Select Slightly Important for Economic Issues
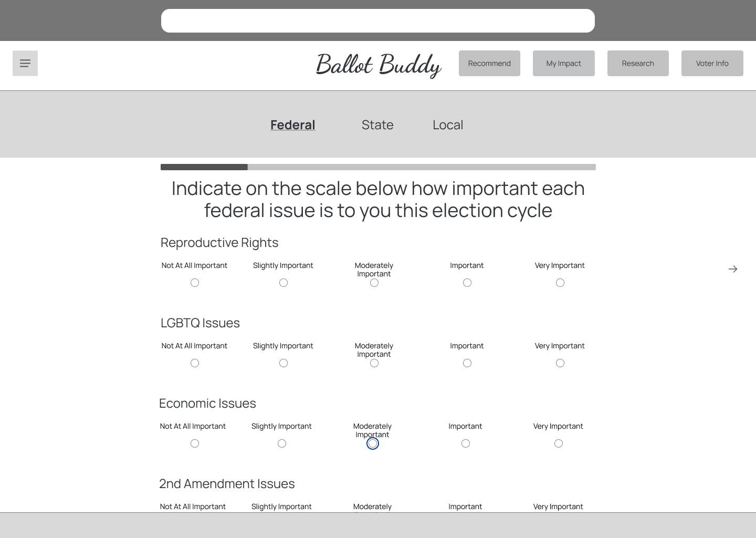This screenshot has width=756, height=538. pyautogui.click(x=281, y=443)
